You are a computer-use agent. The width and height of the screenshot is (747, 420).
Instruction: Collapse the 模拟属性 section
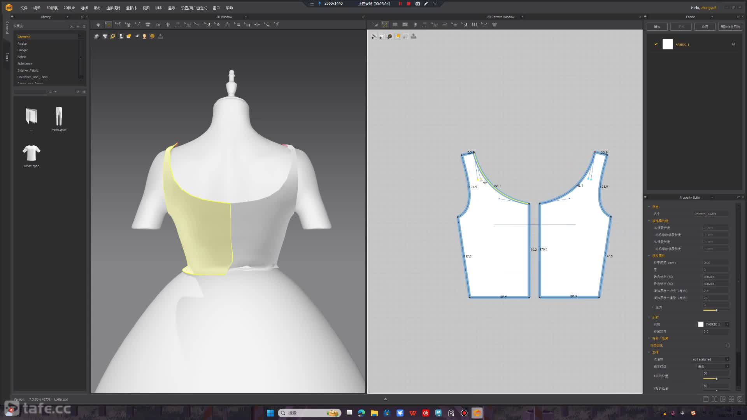[649, 255]
